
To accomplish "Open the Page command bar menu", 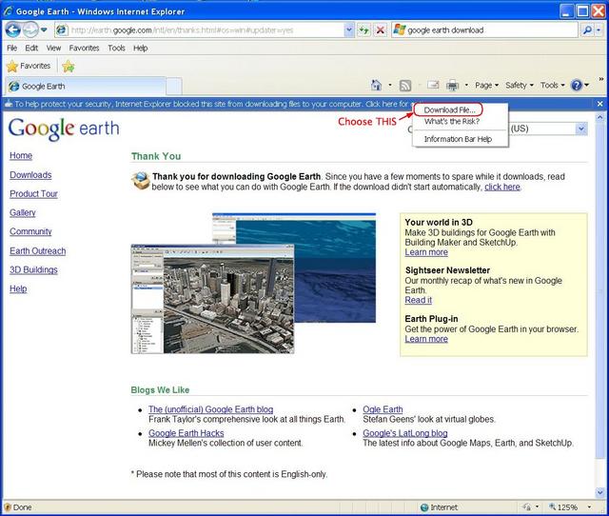I will [x=486, y=85].
